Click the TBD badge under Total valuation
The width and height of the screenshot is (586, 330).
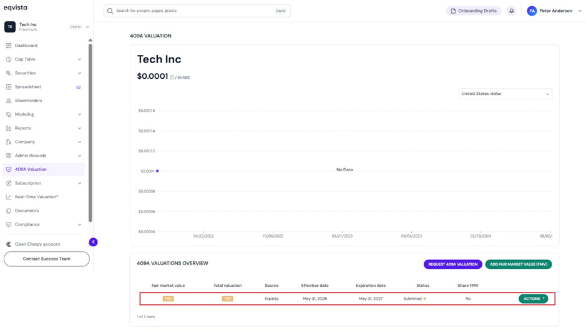click(227, 299)
